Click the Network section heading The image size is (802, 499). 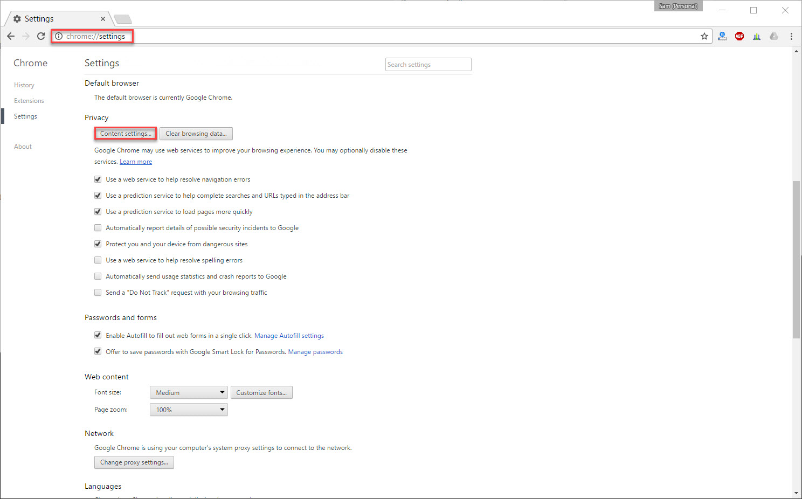coord(99,433)
